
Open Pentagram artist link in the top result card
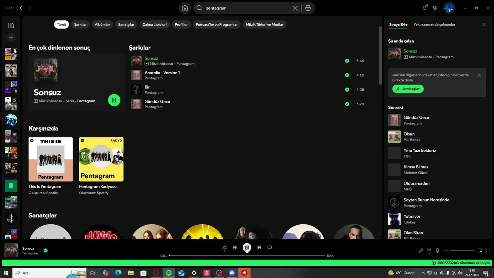point(86,101)
